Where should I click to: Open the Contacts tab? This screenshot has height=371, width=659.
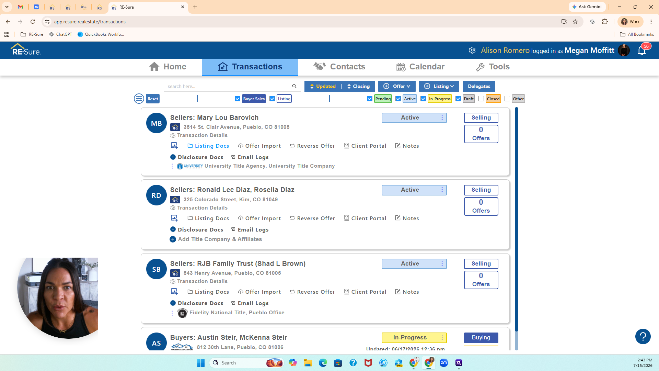pos(339,67)
